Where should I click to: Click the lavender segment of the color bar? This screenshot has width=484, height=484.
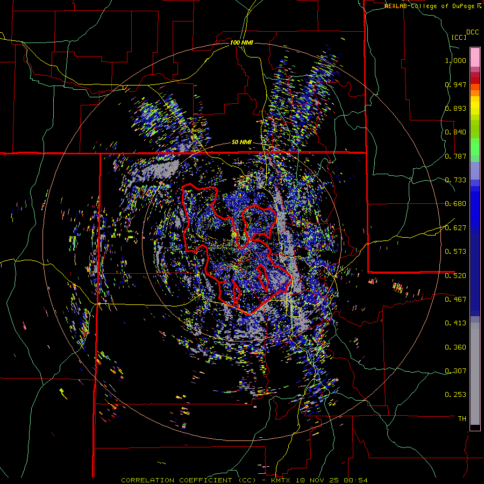pyautogui.click(x=475, y=170)
